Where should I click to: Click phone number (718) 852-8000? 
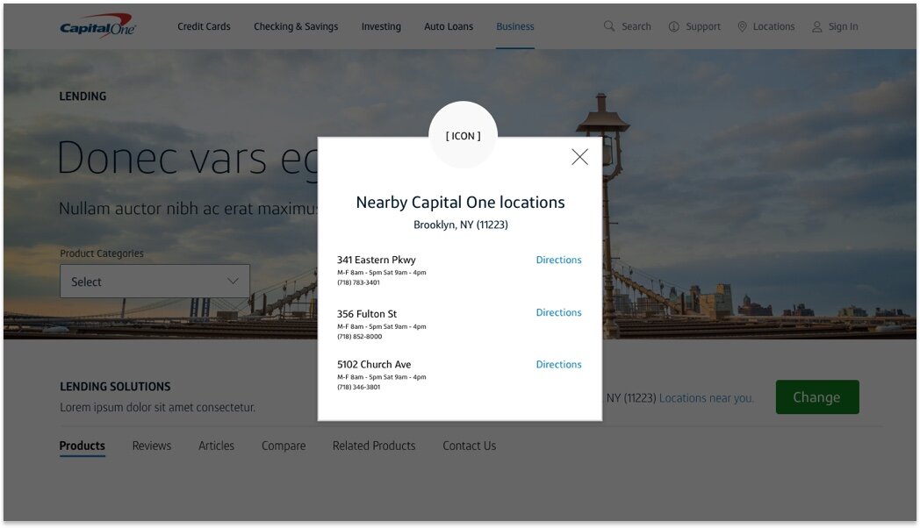point(360,337)
